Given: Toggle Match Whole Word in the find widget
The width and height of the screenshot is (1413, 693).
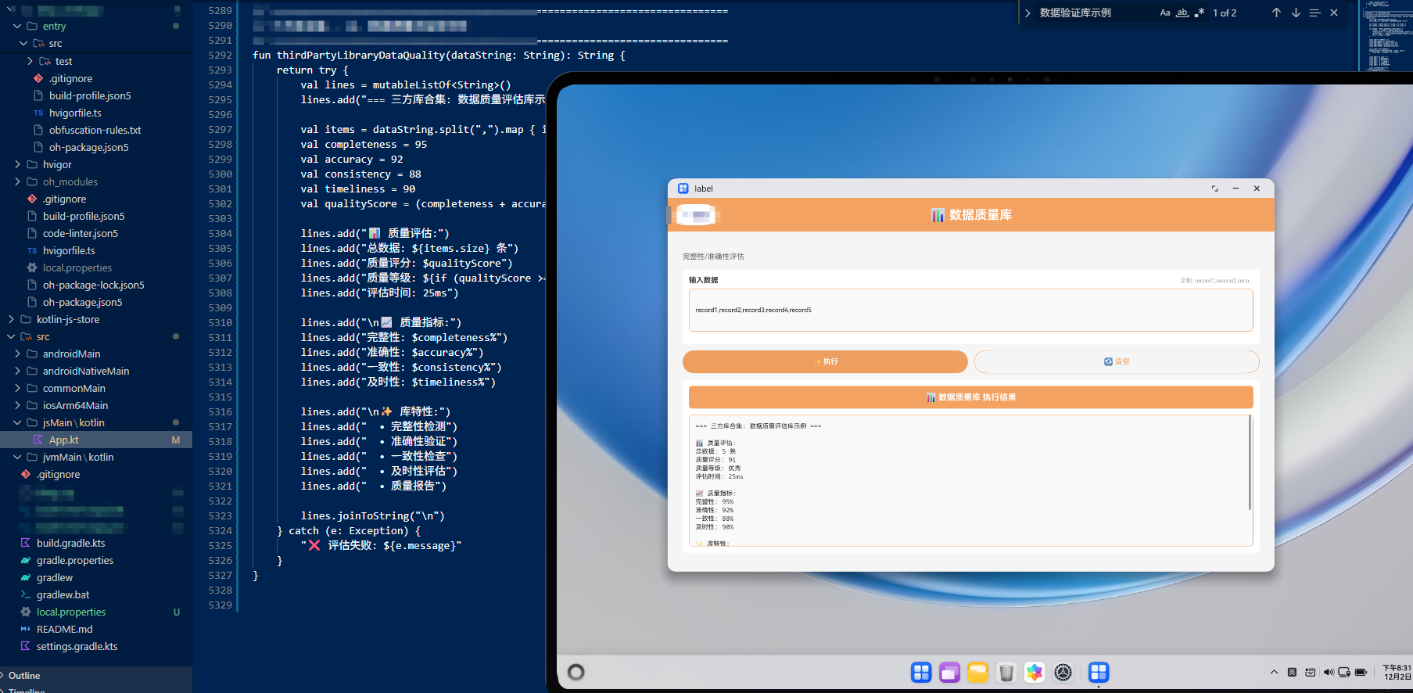Looking at the screenshot, I should click(x=1182, y=13).
